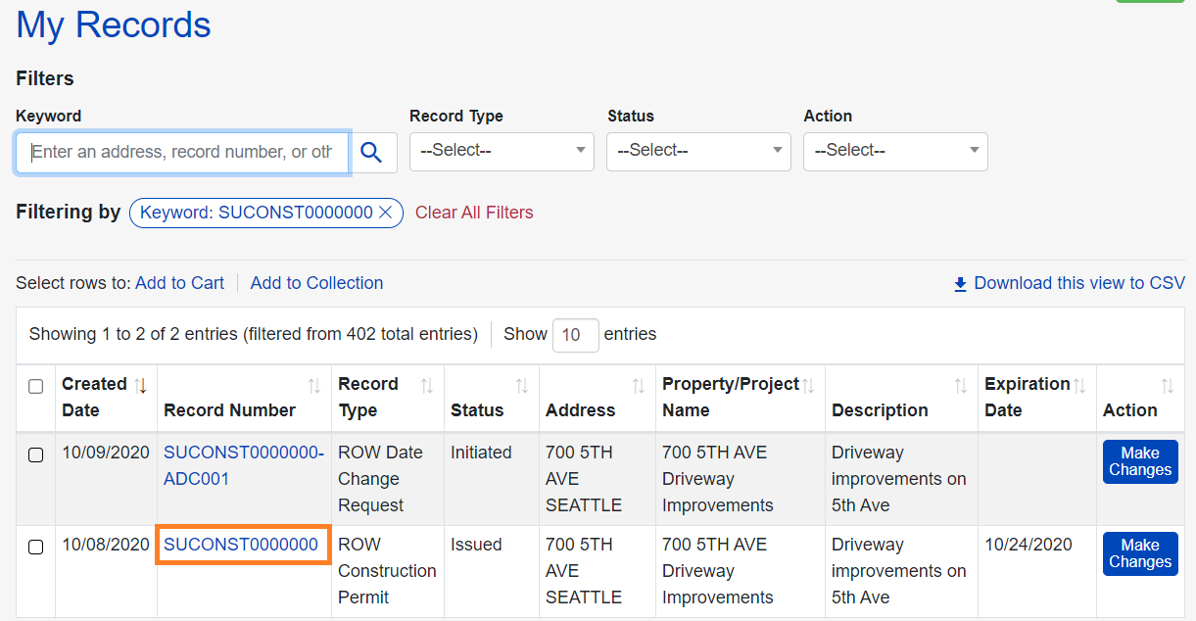Open record SUCONST0000000 link
1196x621 pixels.
coord(241,545)
